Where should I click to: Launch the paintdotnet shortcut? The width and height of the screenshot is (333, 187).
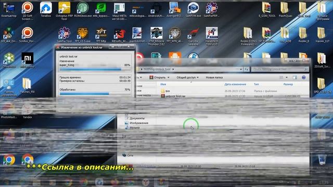point(138,35)
